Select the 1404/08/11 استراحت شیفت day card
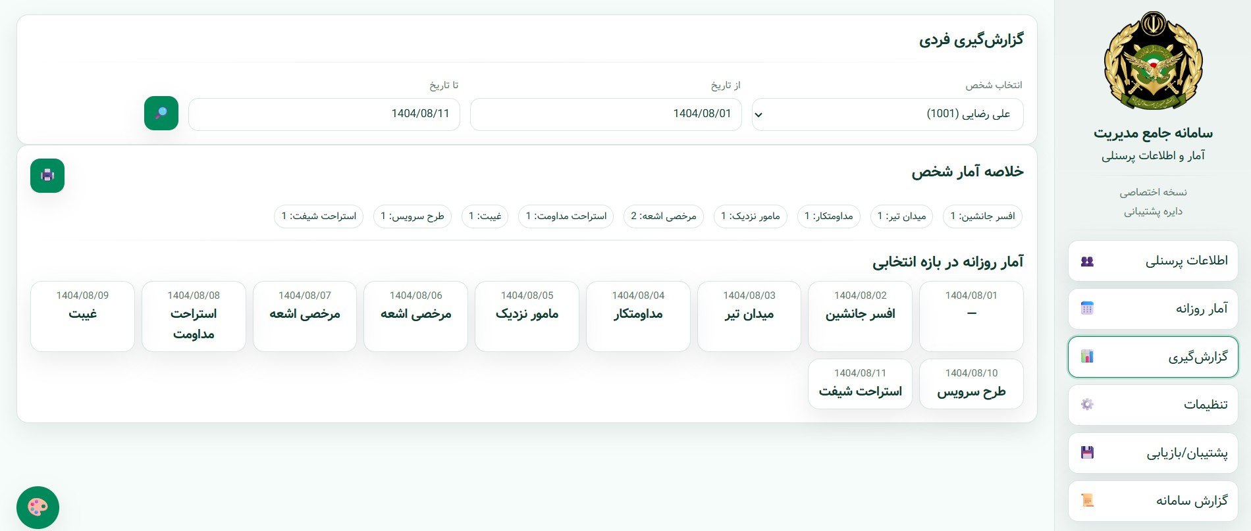1251x531 pixels. click(x=860, y=384)
